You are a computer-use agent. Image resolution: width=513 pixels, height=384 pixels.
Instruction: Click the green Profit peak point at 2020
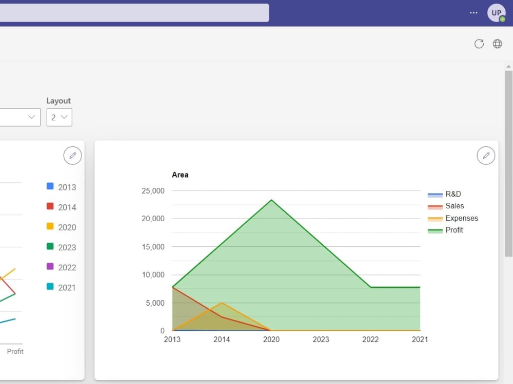pyautogui.click(x=271, y=200)
